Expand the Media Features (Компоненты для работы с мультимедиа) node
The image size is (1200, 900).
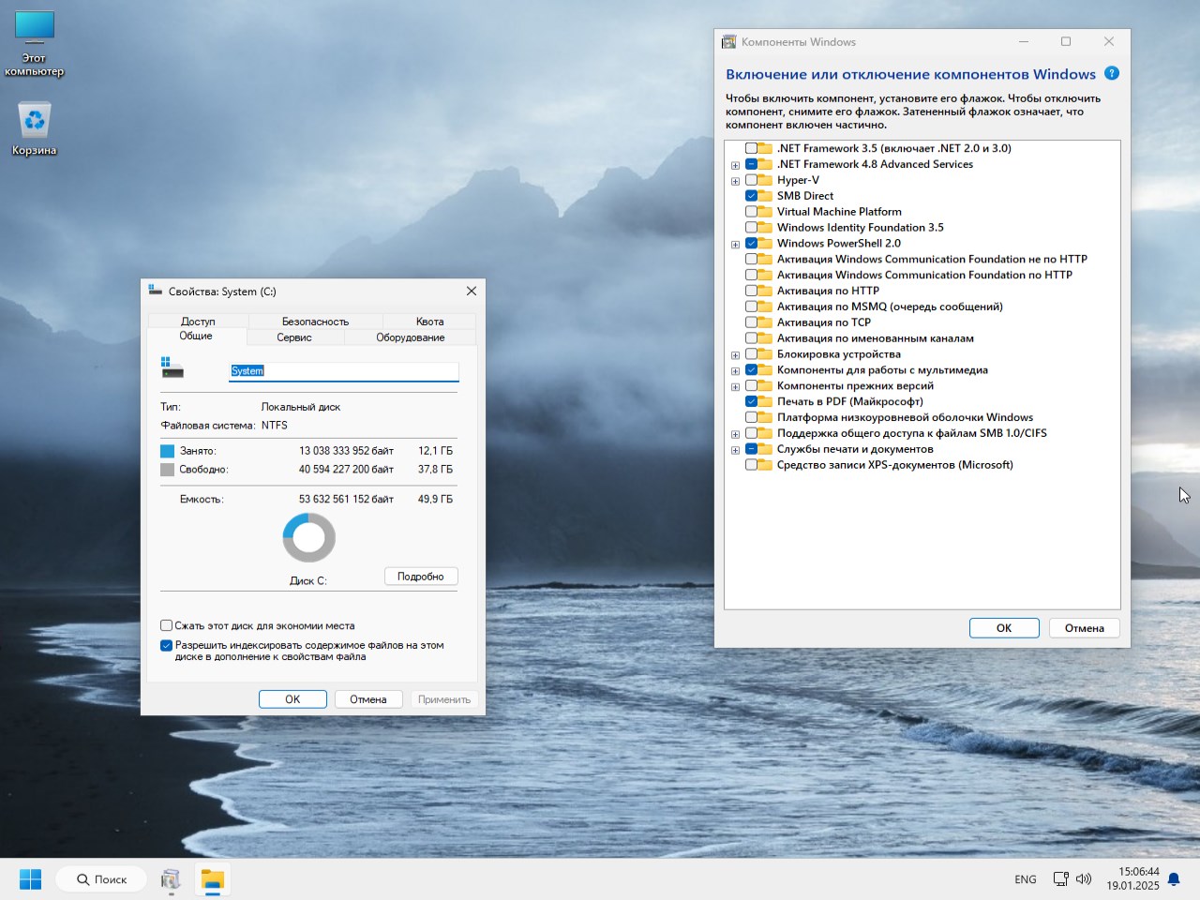coord(735,371)
